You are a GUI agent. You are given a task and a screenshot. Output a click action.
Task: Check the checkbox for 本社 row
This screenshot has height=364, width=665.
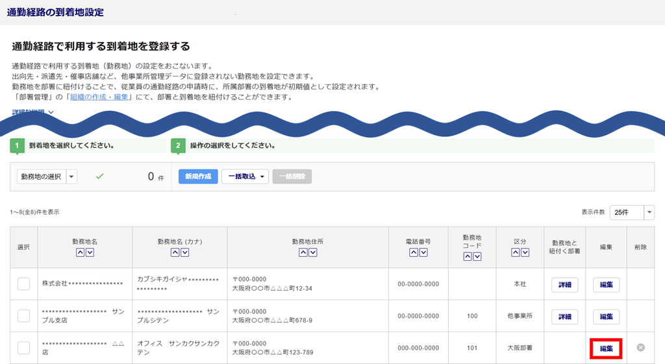(x=24, y=284)
